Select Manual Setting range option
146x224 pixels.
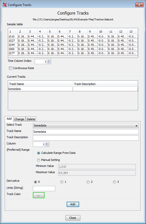coord(38,160)
